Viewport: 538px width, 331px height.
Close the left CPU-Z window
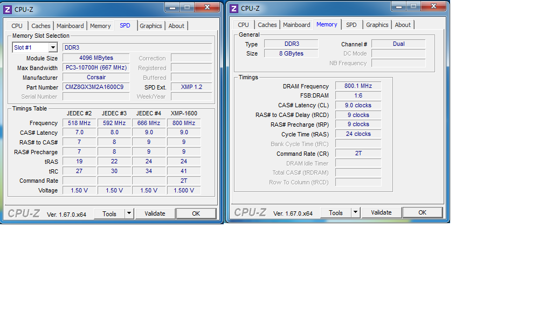pyautogui.click(x=207, y=7)
